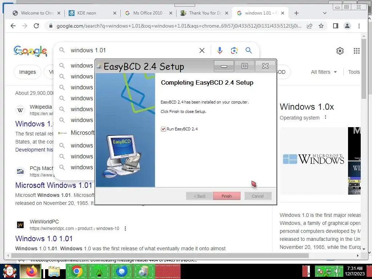Open Google settings gear icon
This screenshot has width=372, height=279.
(340, 51)
